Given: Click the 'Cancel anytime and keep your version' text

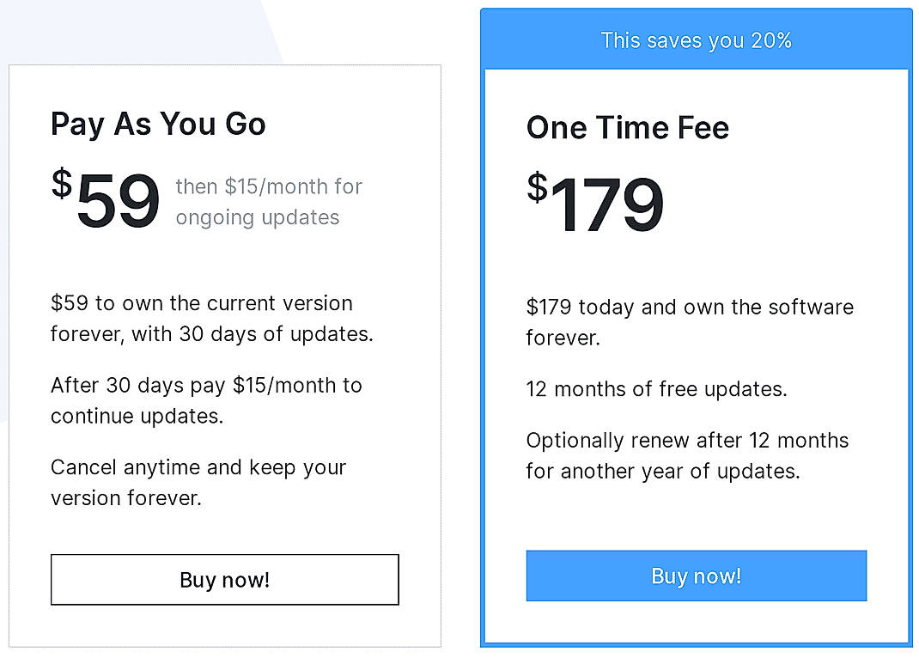Looking at the screenshot, I should click(x=198, y=482).
